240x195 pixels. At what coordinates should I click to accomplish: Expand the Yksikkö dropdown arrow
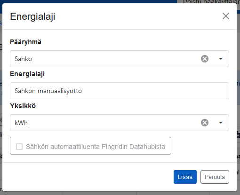point(221,123)
